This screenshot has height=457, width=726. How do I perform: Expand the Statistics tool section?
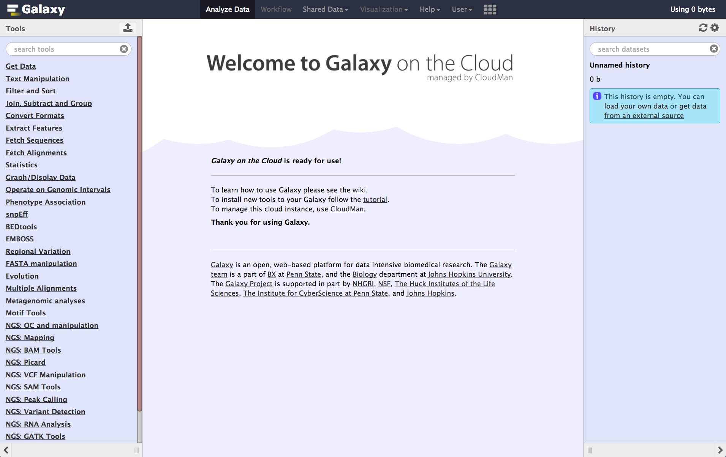point(22,165)
